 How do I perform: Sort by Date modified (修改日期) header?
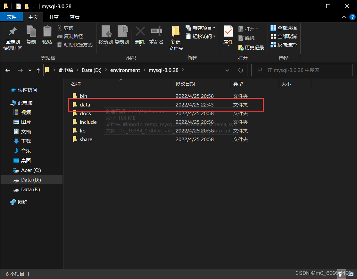(202, 84)
